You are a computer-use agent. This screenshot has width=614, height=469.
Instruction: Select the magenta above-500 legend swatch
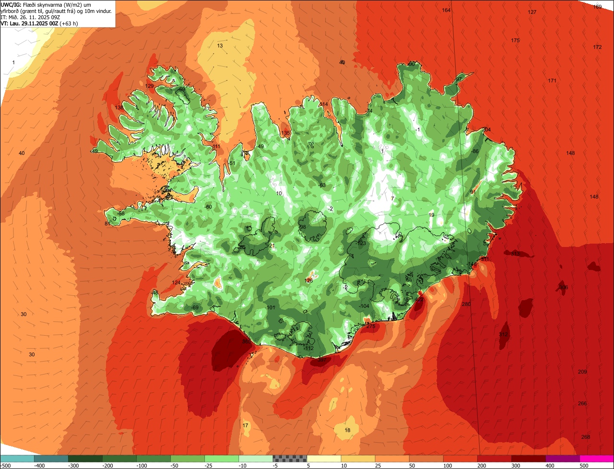[596, 458]
